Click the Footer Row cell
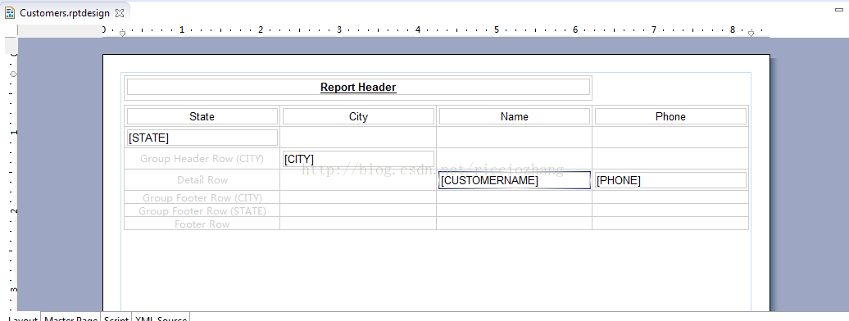The image size is (849, 321). (x=202, y=224)
